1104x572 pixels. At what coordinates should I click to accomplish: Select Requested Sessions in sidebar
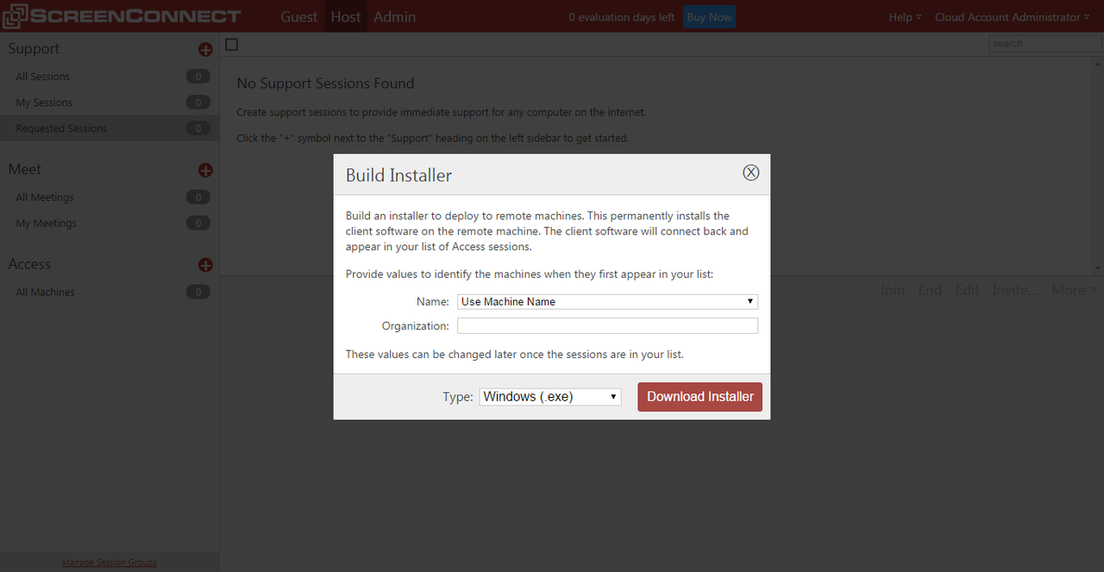(110, 129)
